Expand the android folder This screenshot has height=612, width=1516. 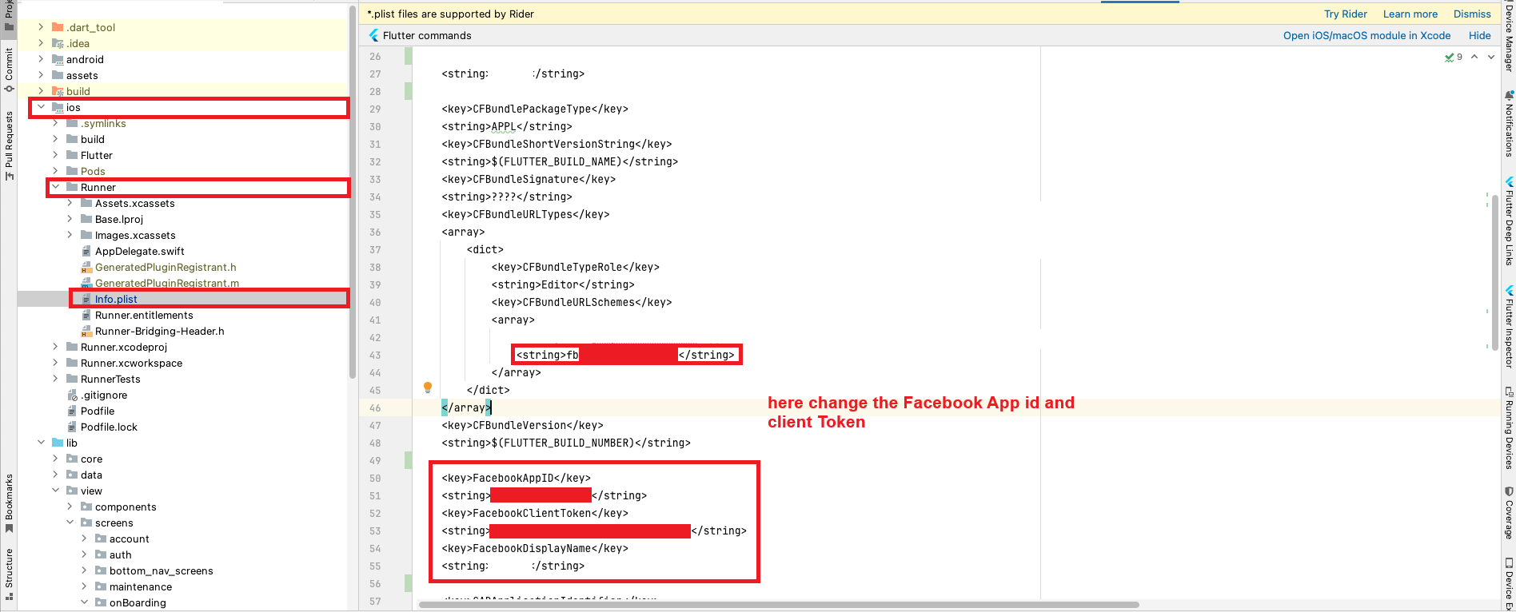(42, 59)
